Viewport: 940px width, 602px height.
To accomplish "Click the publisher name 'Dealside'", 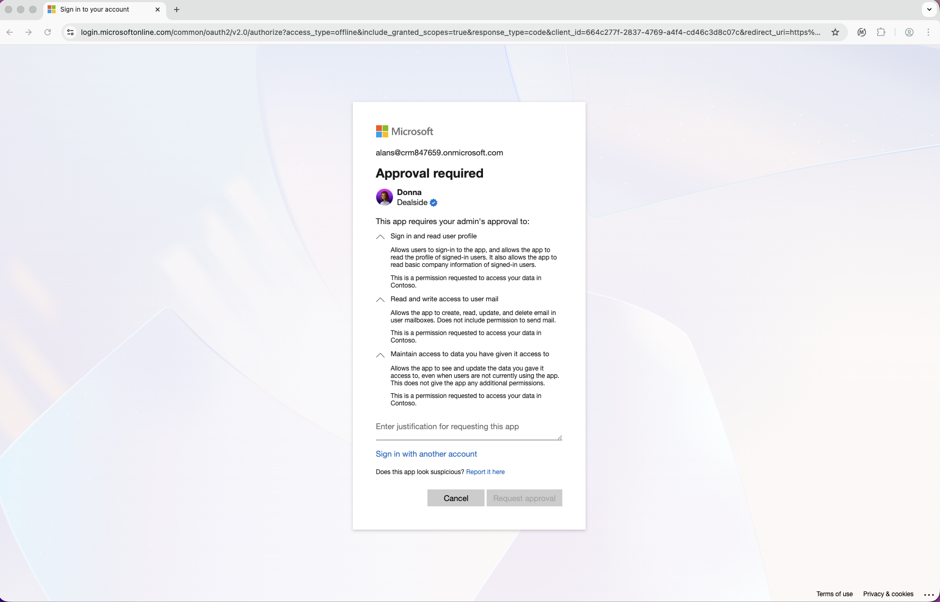I will 412,202.
